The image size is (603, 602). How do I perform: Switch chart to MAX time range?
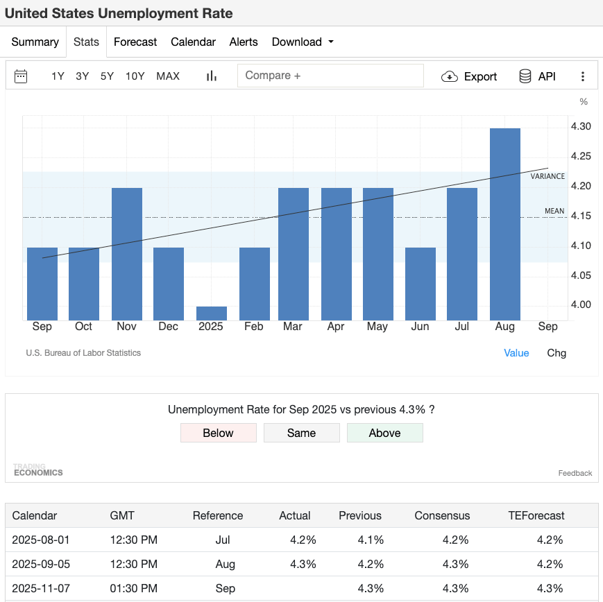click(x=168, y=76)
